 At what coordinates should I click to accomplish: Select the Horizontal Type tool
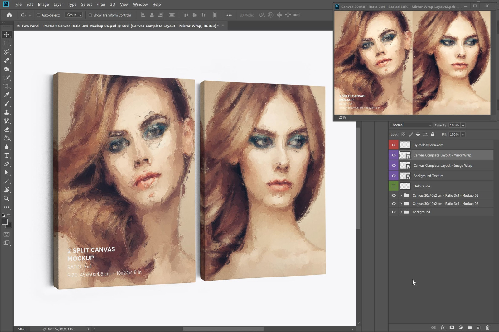7,155
